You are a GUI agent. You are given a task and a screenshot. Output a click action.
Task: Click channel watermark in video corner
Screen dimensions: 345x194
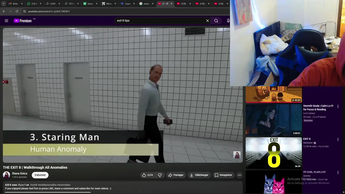237,155
